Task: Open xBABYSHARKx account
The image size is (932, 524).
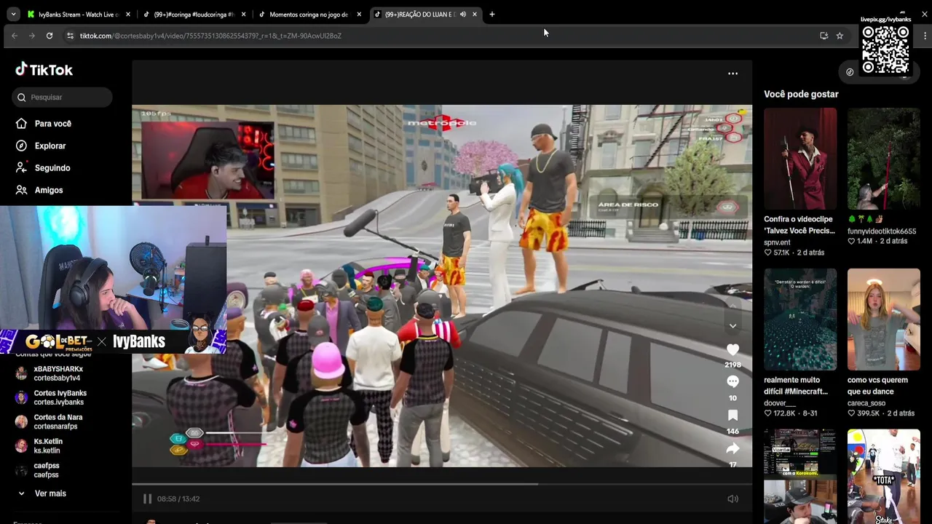Action: click(x=58, y=373)
